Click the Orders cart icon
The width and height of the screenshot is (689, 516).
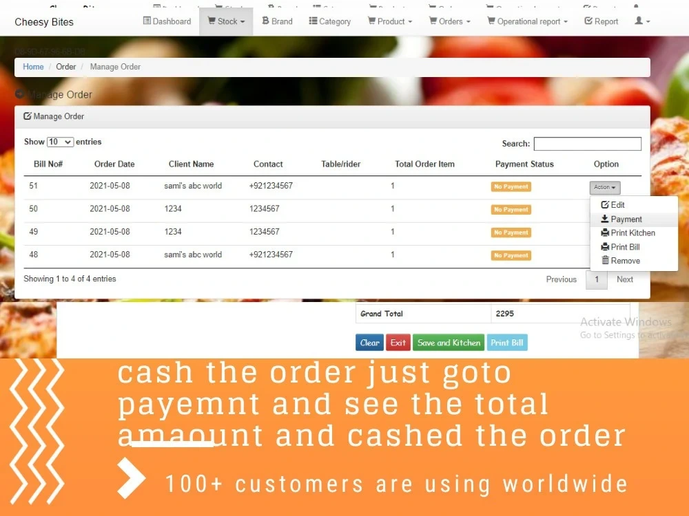click(433, 21)
